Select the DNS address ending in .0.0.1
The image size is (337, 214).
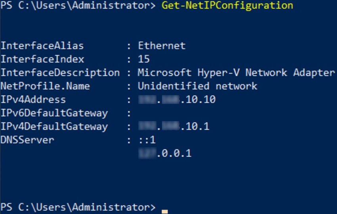165,153
